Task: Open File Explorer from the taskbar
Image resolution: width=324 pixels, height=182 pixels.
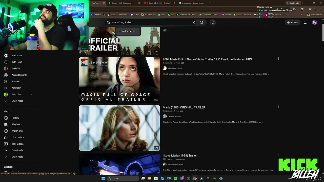Action: click(149, 178)
